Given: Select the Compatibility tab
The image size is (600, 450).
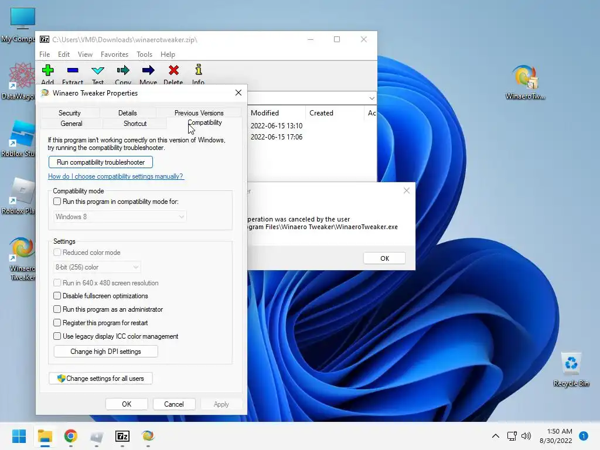Looking at the screenshot, I should pyautogui.click(x=204, y=122).
